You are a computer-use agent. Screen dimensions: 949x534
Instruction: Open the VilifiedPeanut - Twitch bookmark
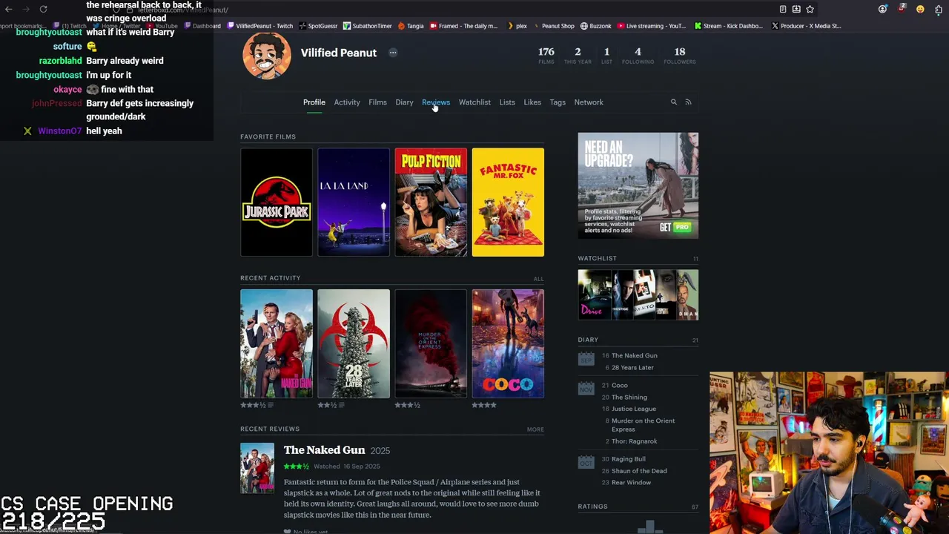[259, 26]
